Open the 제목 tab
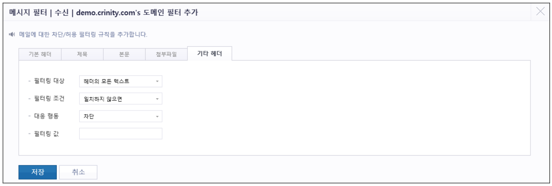 (83, 55)
